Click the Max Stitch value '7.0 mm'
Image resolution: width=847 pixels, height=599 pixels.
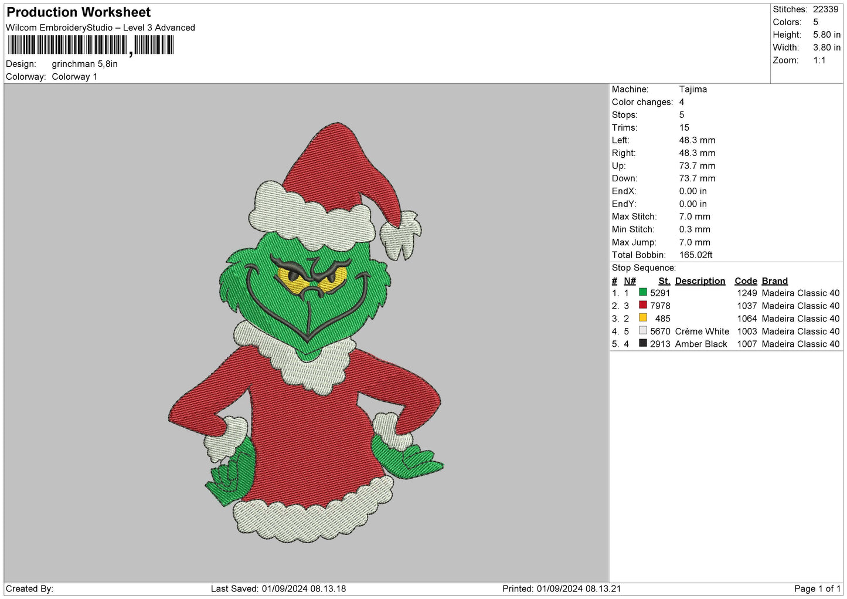pyautogui.click(x=695, y=216)
